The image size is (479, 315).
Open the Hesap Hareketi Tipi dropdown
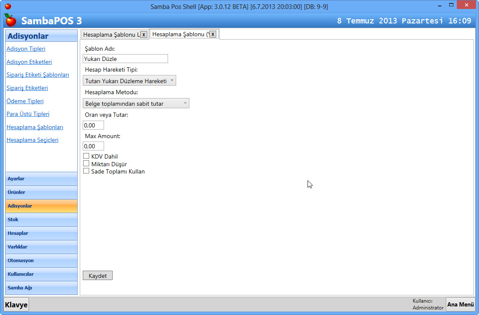[x=129, y=81]
